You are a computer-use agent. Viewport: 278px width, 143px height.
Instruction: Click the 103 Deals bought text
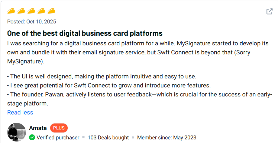[x=108, y=138]
